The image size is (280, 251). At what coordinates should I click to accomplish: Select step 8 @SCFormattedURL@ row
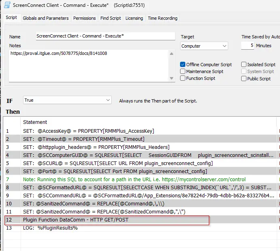pos(141,188)
